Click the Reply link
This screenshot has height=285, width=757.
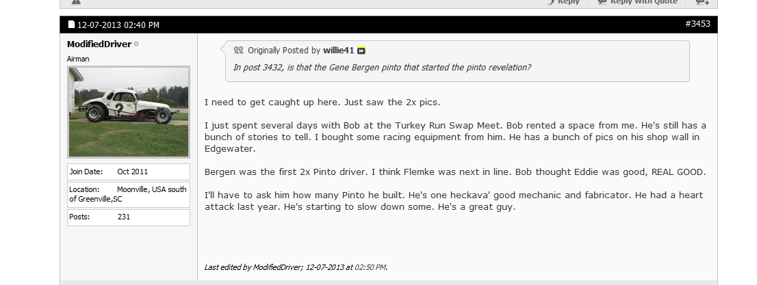(x=568, y=2)
